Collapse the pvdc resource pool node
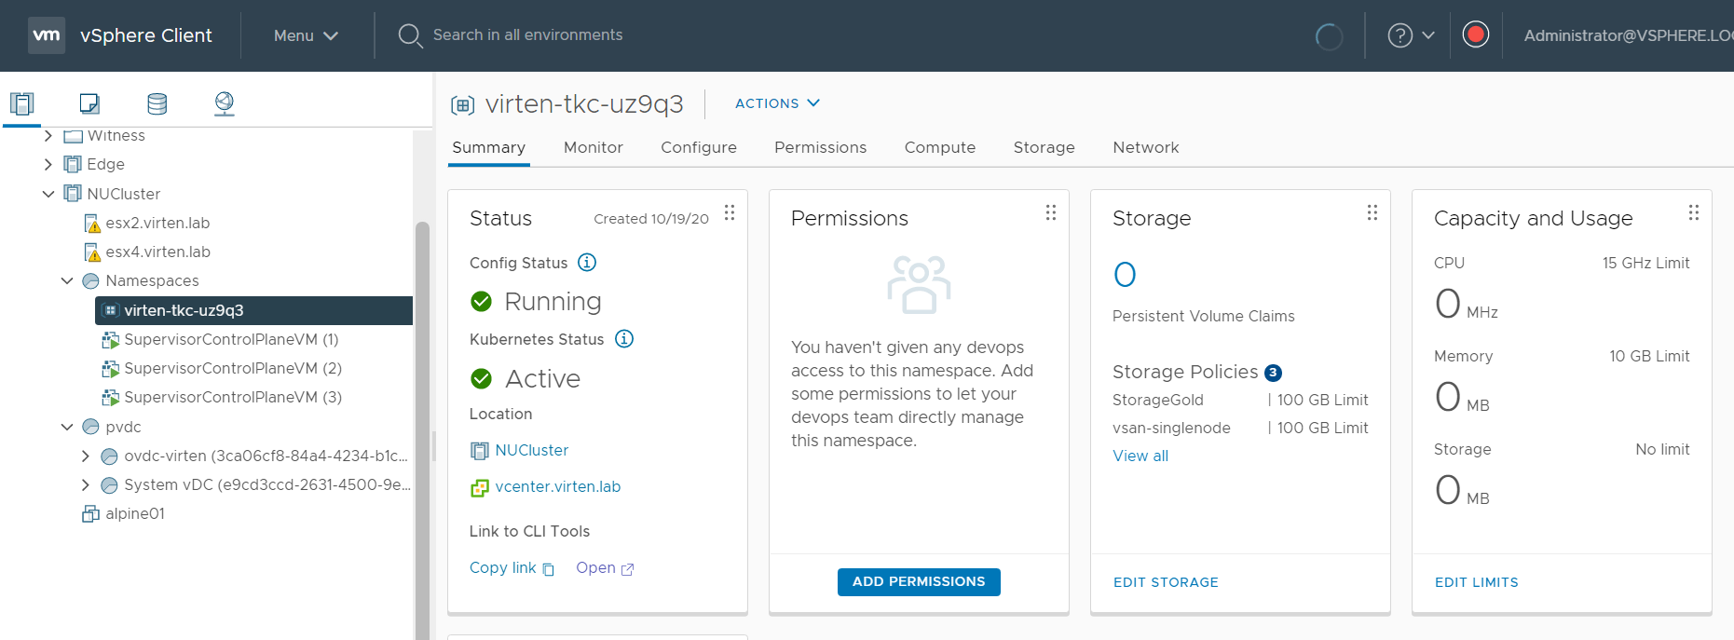The height and width of the screenshot is (640, 1734). (67, 427)
